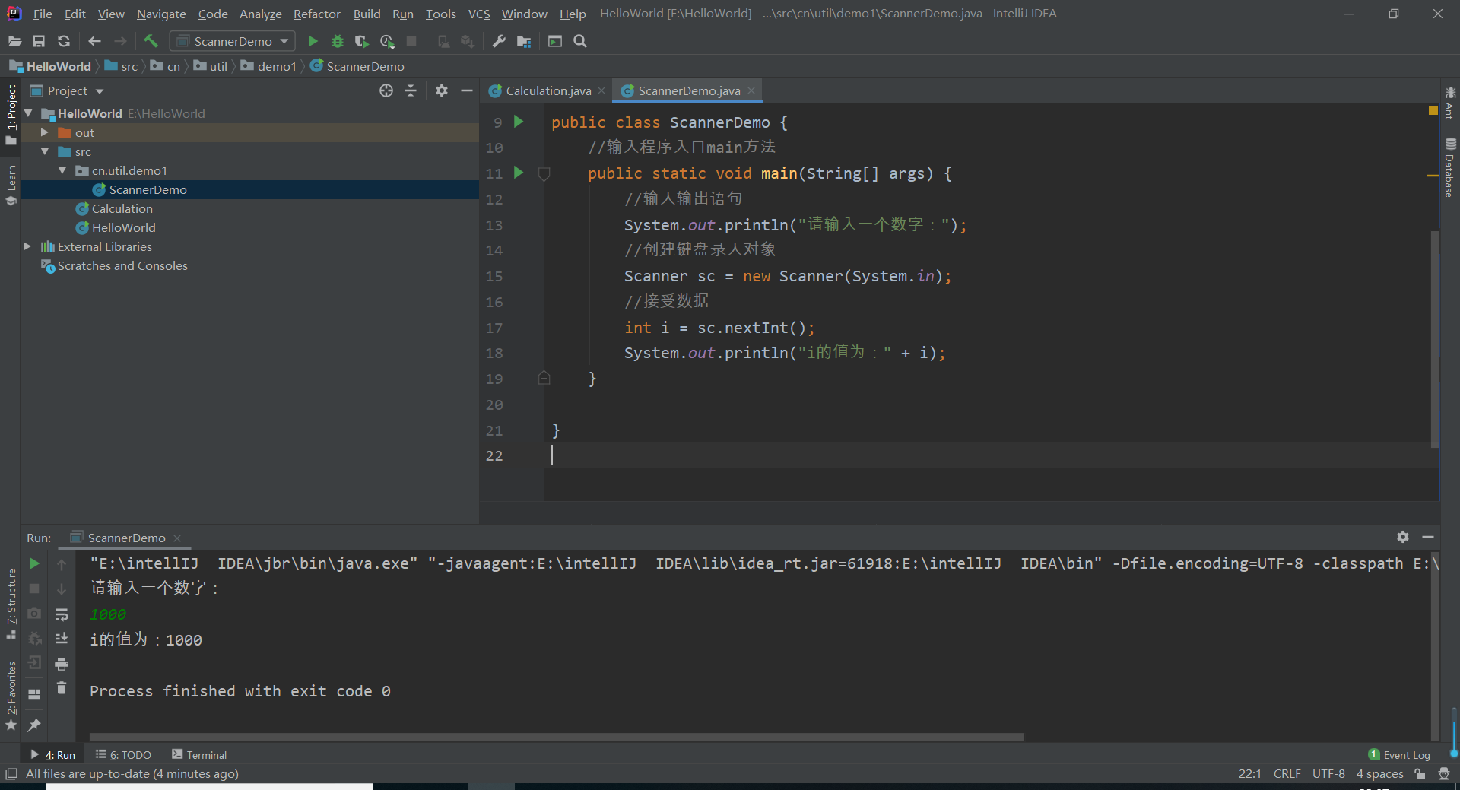
Task: Start debugging with the bug icon
Action: pos(338,41)
